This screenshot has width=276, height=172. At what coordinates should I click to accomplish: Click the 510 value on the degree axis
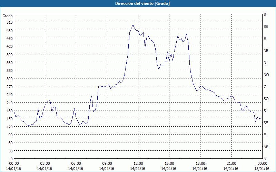10,22
